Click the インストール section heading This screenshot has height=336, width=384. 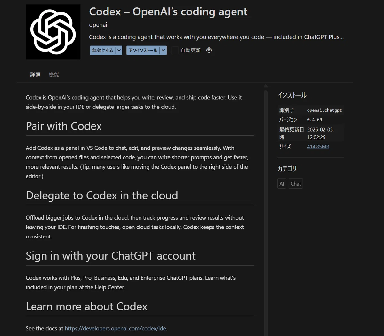point(292,95)
